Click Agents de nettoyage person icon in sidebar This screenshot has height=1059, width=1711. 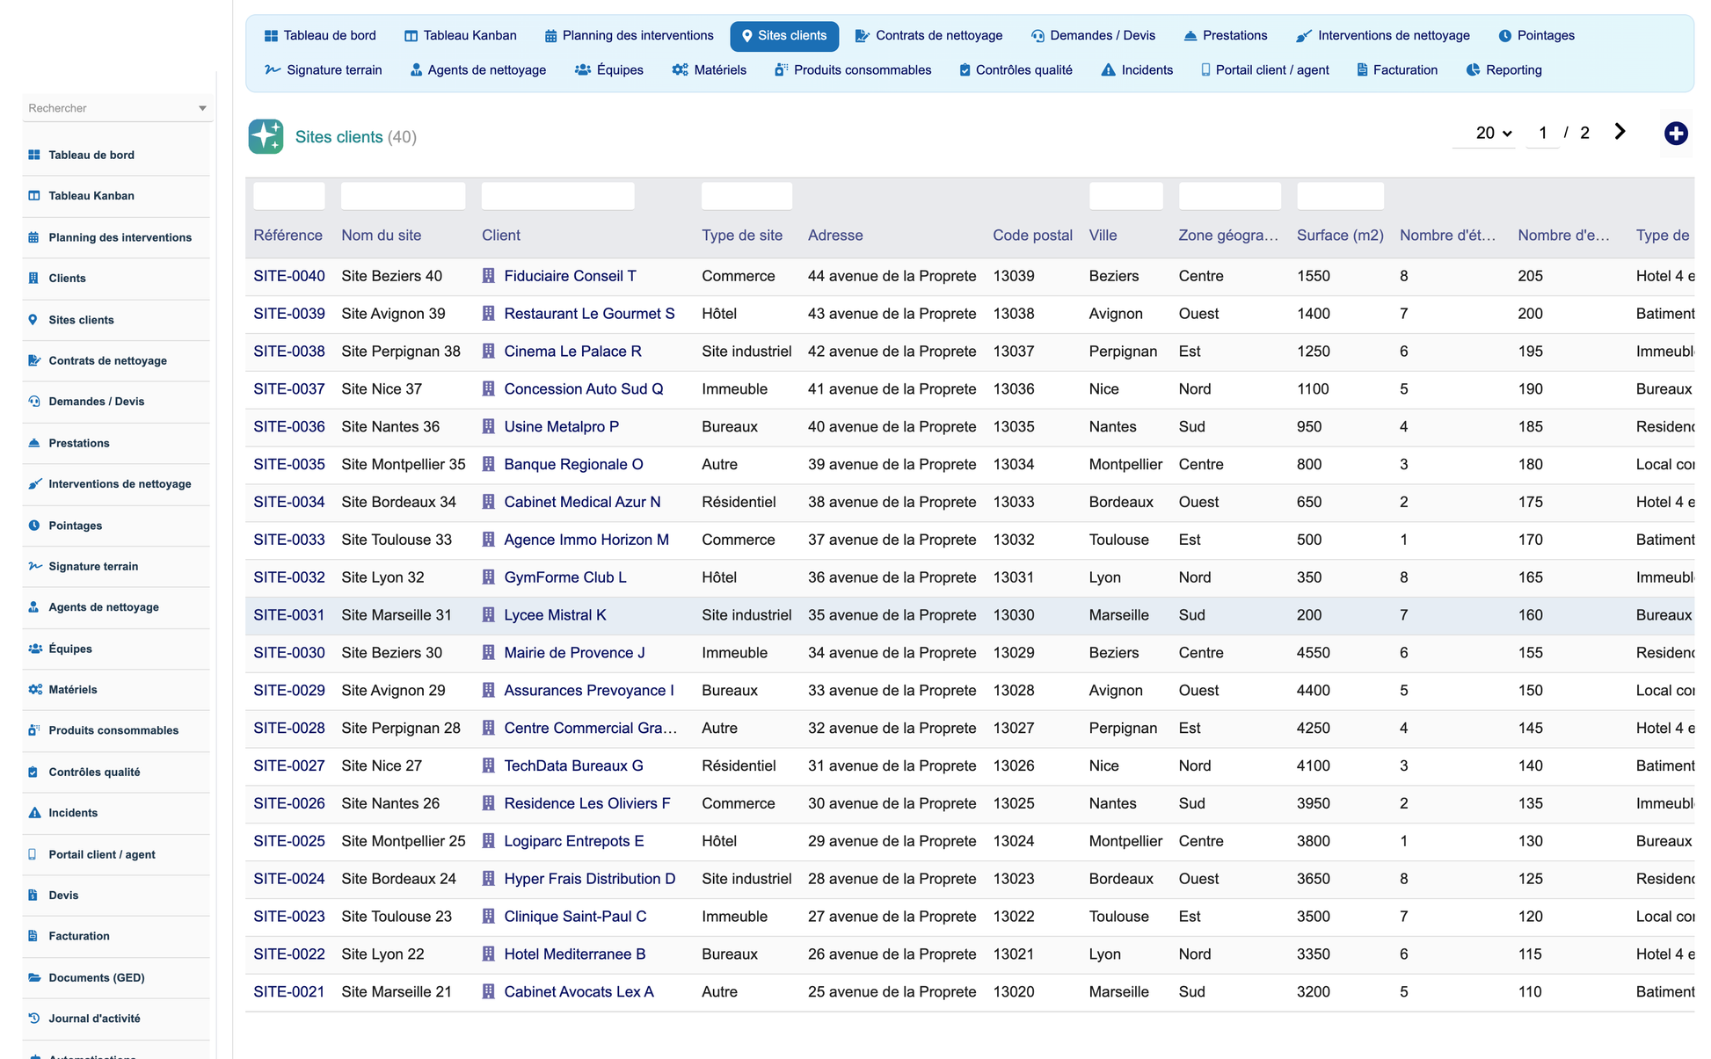coord(34,607)
